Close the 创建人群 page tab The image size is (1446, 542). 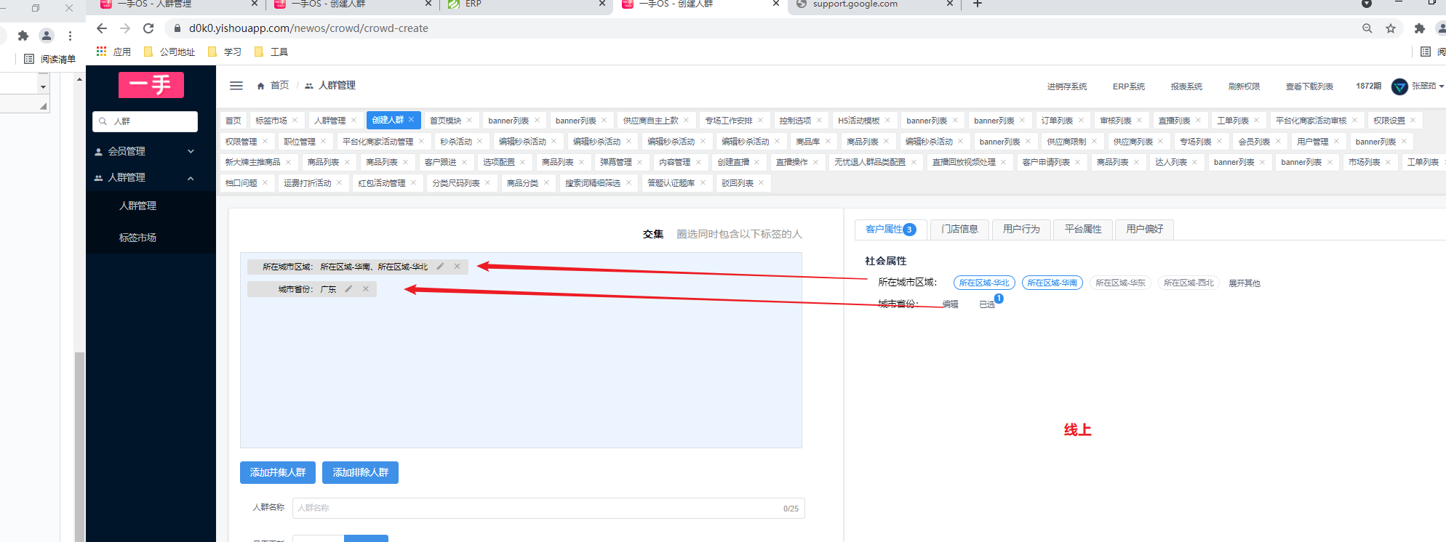tap(411, 120)
